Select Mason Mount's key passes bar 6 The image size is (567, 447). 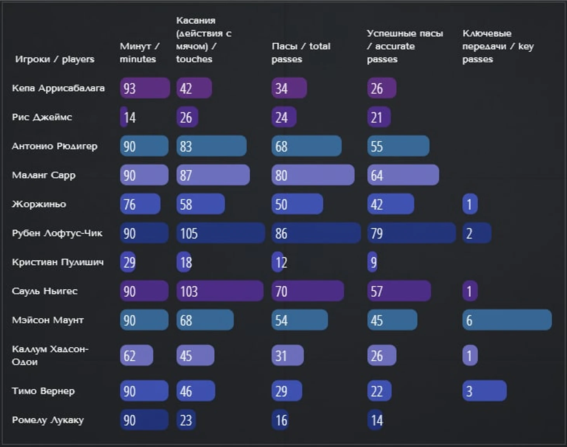[507, 320]
